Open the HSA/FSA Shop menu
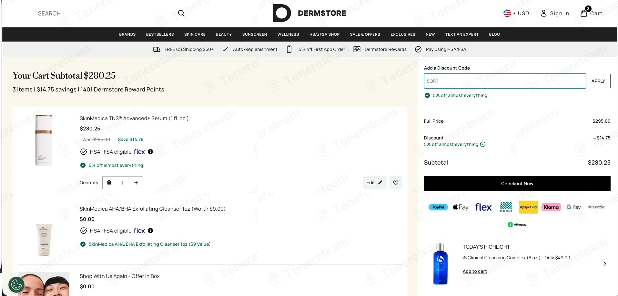This screenshot has height=296, width=618. pyautogui.click(x=325, y=34)
